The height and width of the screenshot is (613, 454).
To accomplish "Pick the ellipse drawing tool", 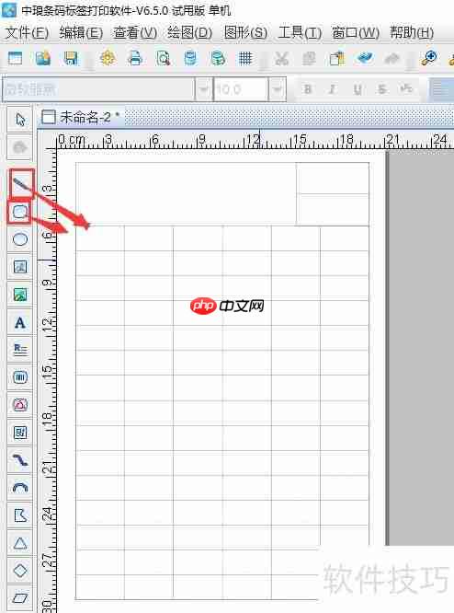I will 20,239.
